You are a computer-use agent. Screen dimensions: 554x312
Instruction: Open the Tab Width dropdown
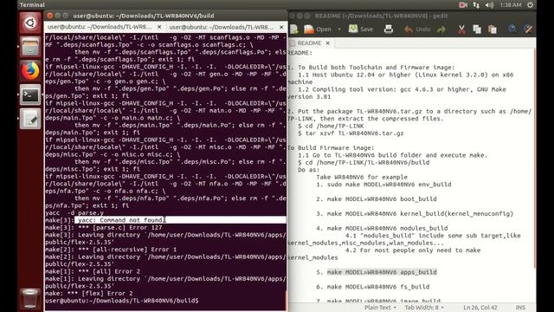[x=424, y=308]
